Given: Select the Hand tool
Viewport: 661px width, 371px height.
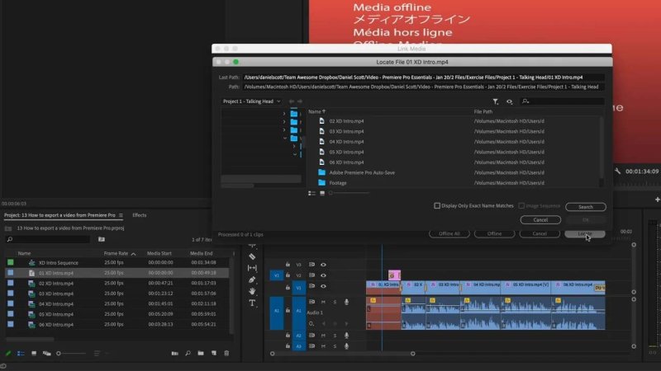Looking at the screenshot, I should (x=252, y=291).
